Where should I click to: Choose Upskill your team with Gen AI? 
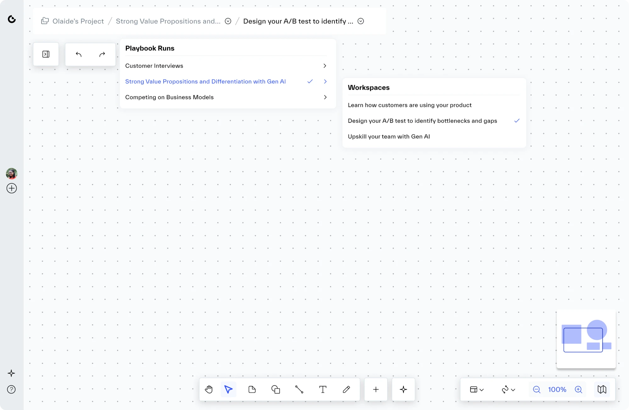point(434,136)
